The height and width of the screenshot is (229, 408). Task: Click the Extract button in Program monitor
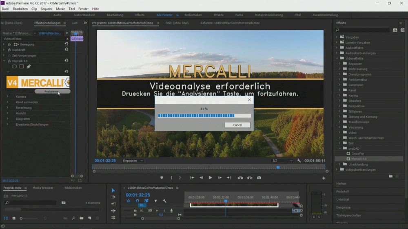[x=250, y=178]
